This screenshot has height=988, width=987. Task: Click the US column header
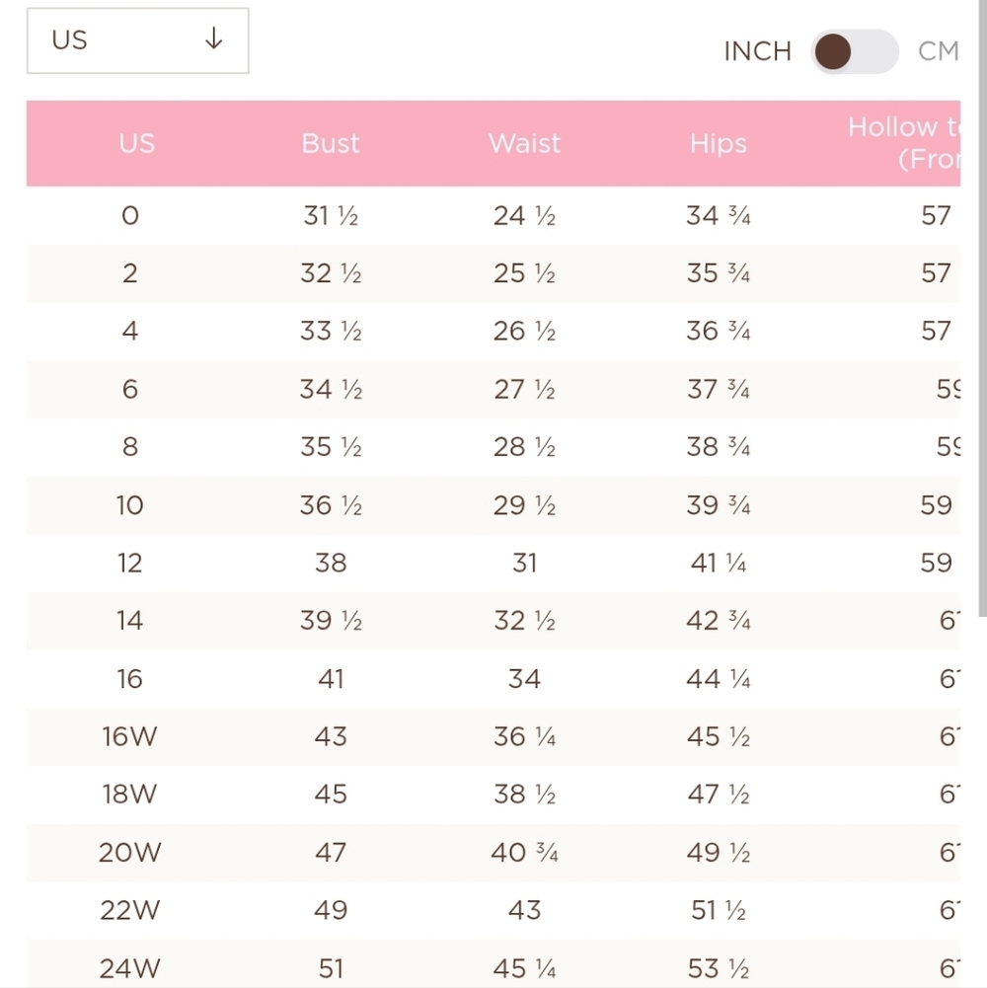[x=137, y=144]
